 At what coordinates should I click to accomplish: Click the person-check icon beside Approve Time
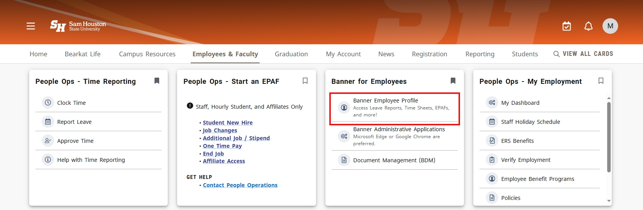coord(48,141)
